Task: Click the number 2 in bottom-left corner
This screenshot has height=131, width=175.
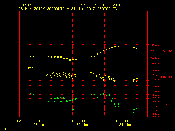Action: click(5, 129)
